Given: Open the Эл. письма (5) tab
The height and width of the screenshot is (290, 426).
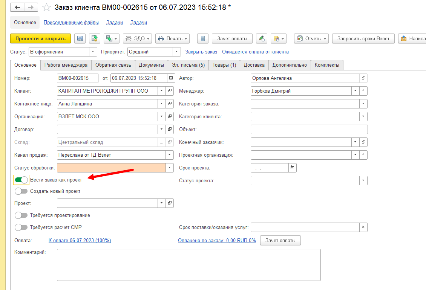Looking at the screenshot, I should 188,65.
